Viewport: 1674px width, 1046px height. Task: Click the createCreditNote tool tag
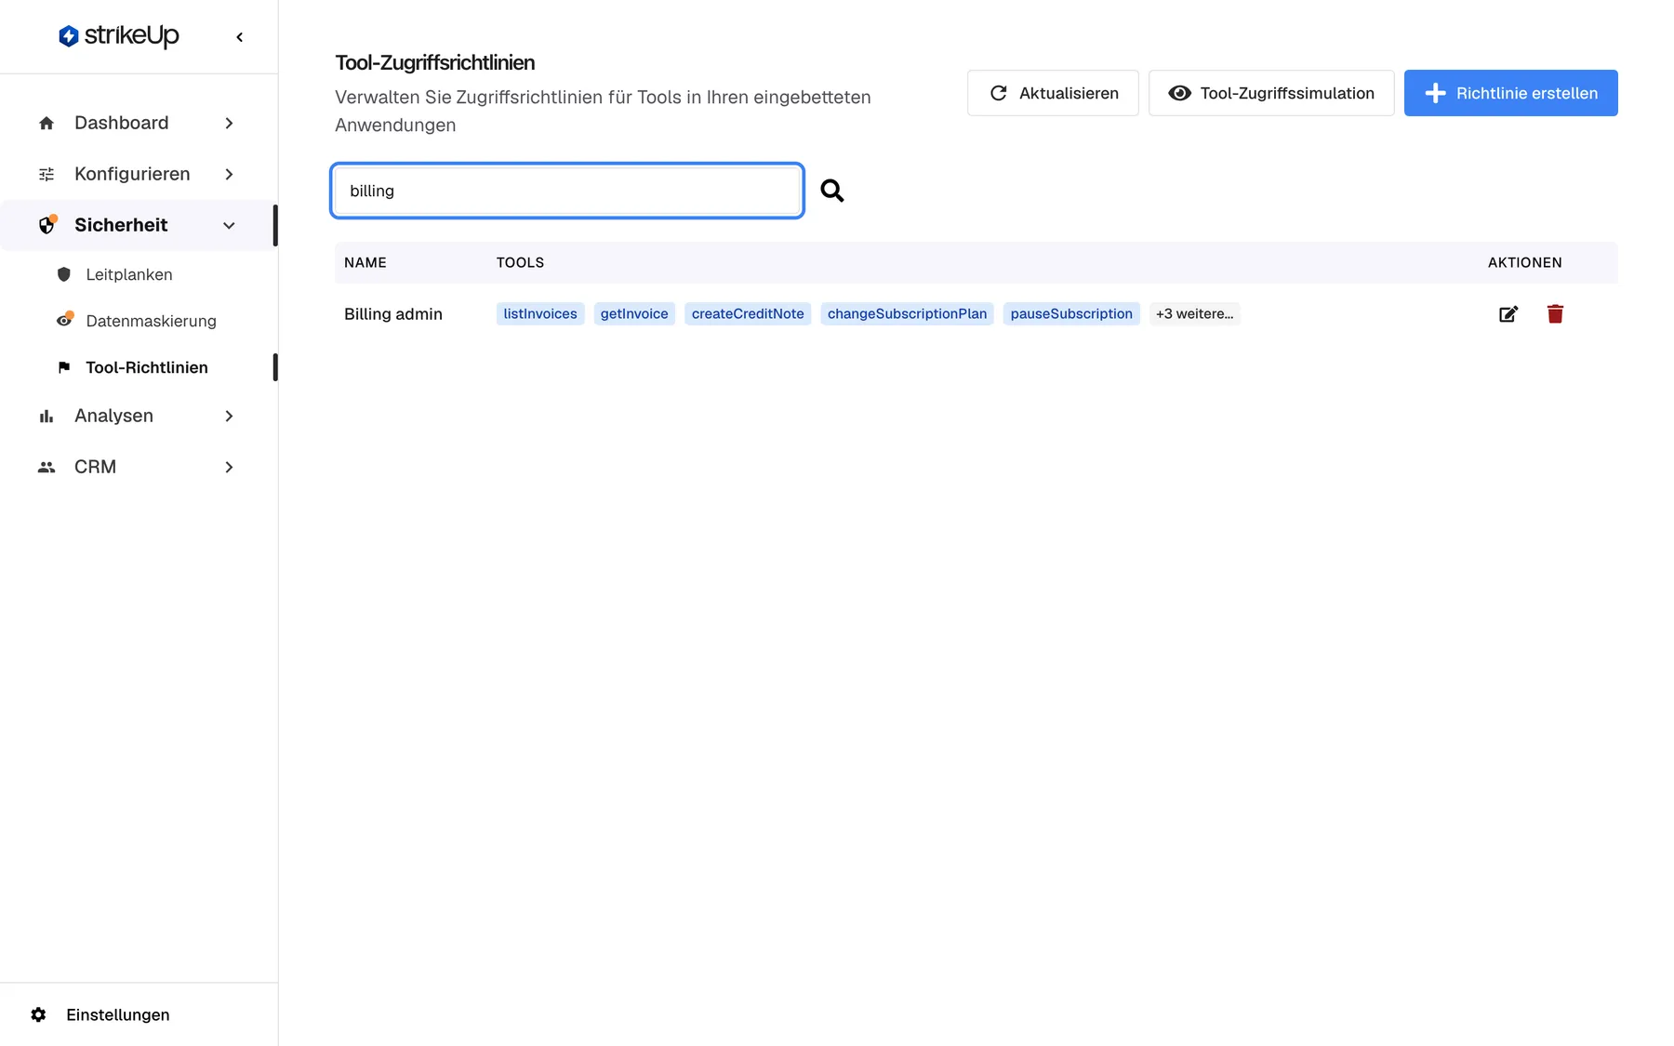[748, 313]
